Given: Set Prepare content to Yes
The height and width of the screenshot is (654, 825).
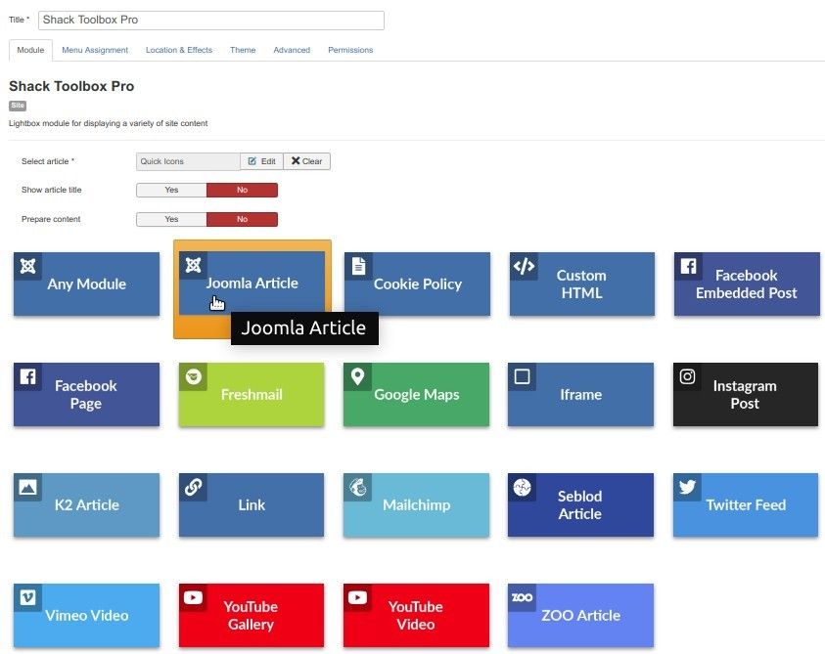Looking at the screenshot, I should pyautogui.click(x=171, y=219).
